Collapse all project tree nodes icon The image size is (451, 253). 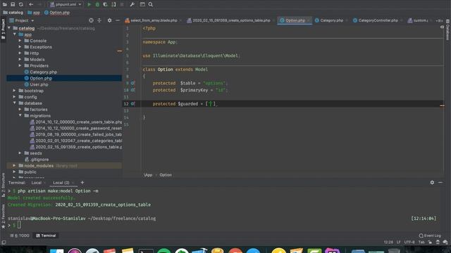point(99,20)
